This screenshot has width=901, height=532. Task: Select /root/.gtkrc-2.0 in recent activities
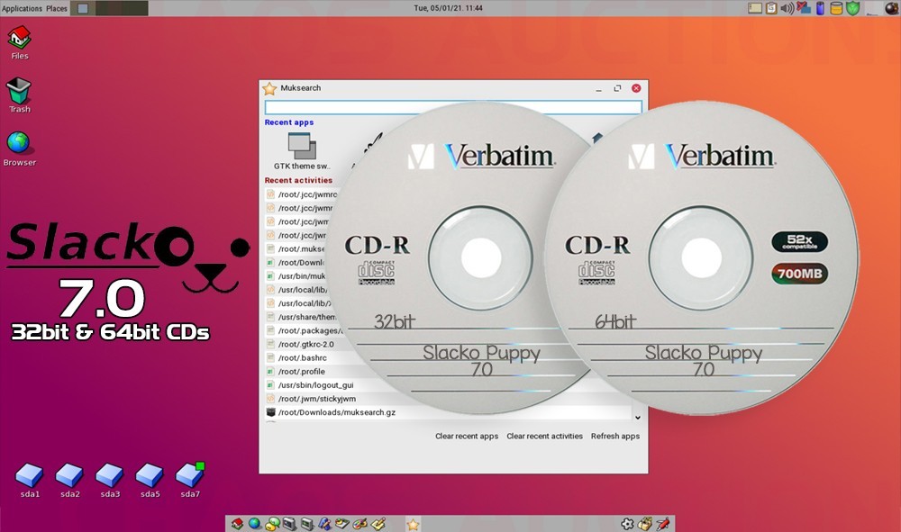(x=306, y=345)
